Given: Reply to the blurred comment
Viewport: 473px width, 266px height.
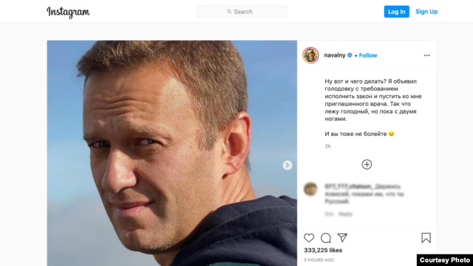Looking at the screenshot, I should tap(346, 214).
